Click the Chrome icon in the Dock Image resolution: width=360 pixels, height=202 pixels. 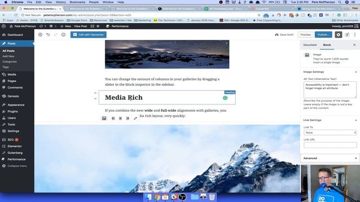[x=157, y=197]
